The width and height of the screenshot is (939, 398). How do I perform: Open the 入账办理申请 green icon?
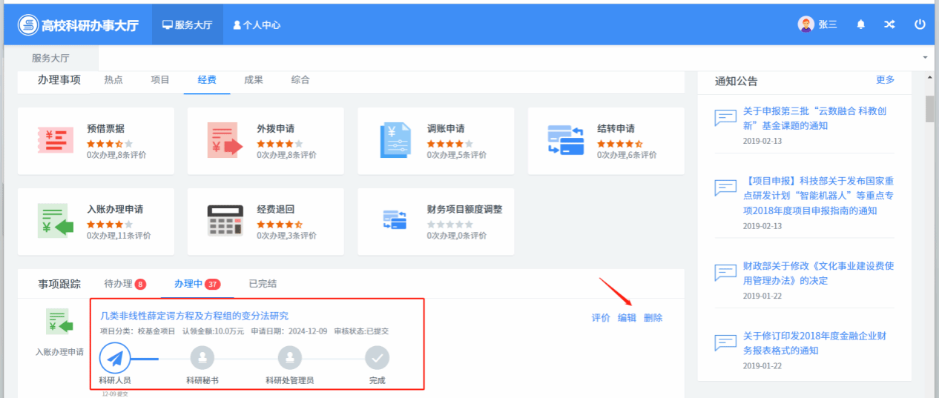pyautogui.click(x=55, y=221)
